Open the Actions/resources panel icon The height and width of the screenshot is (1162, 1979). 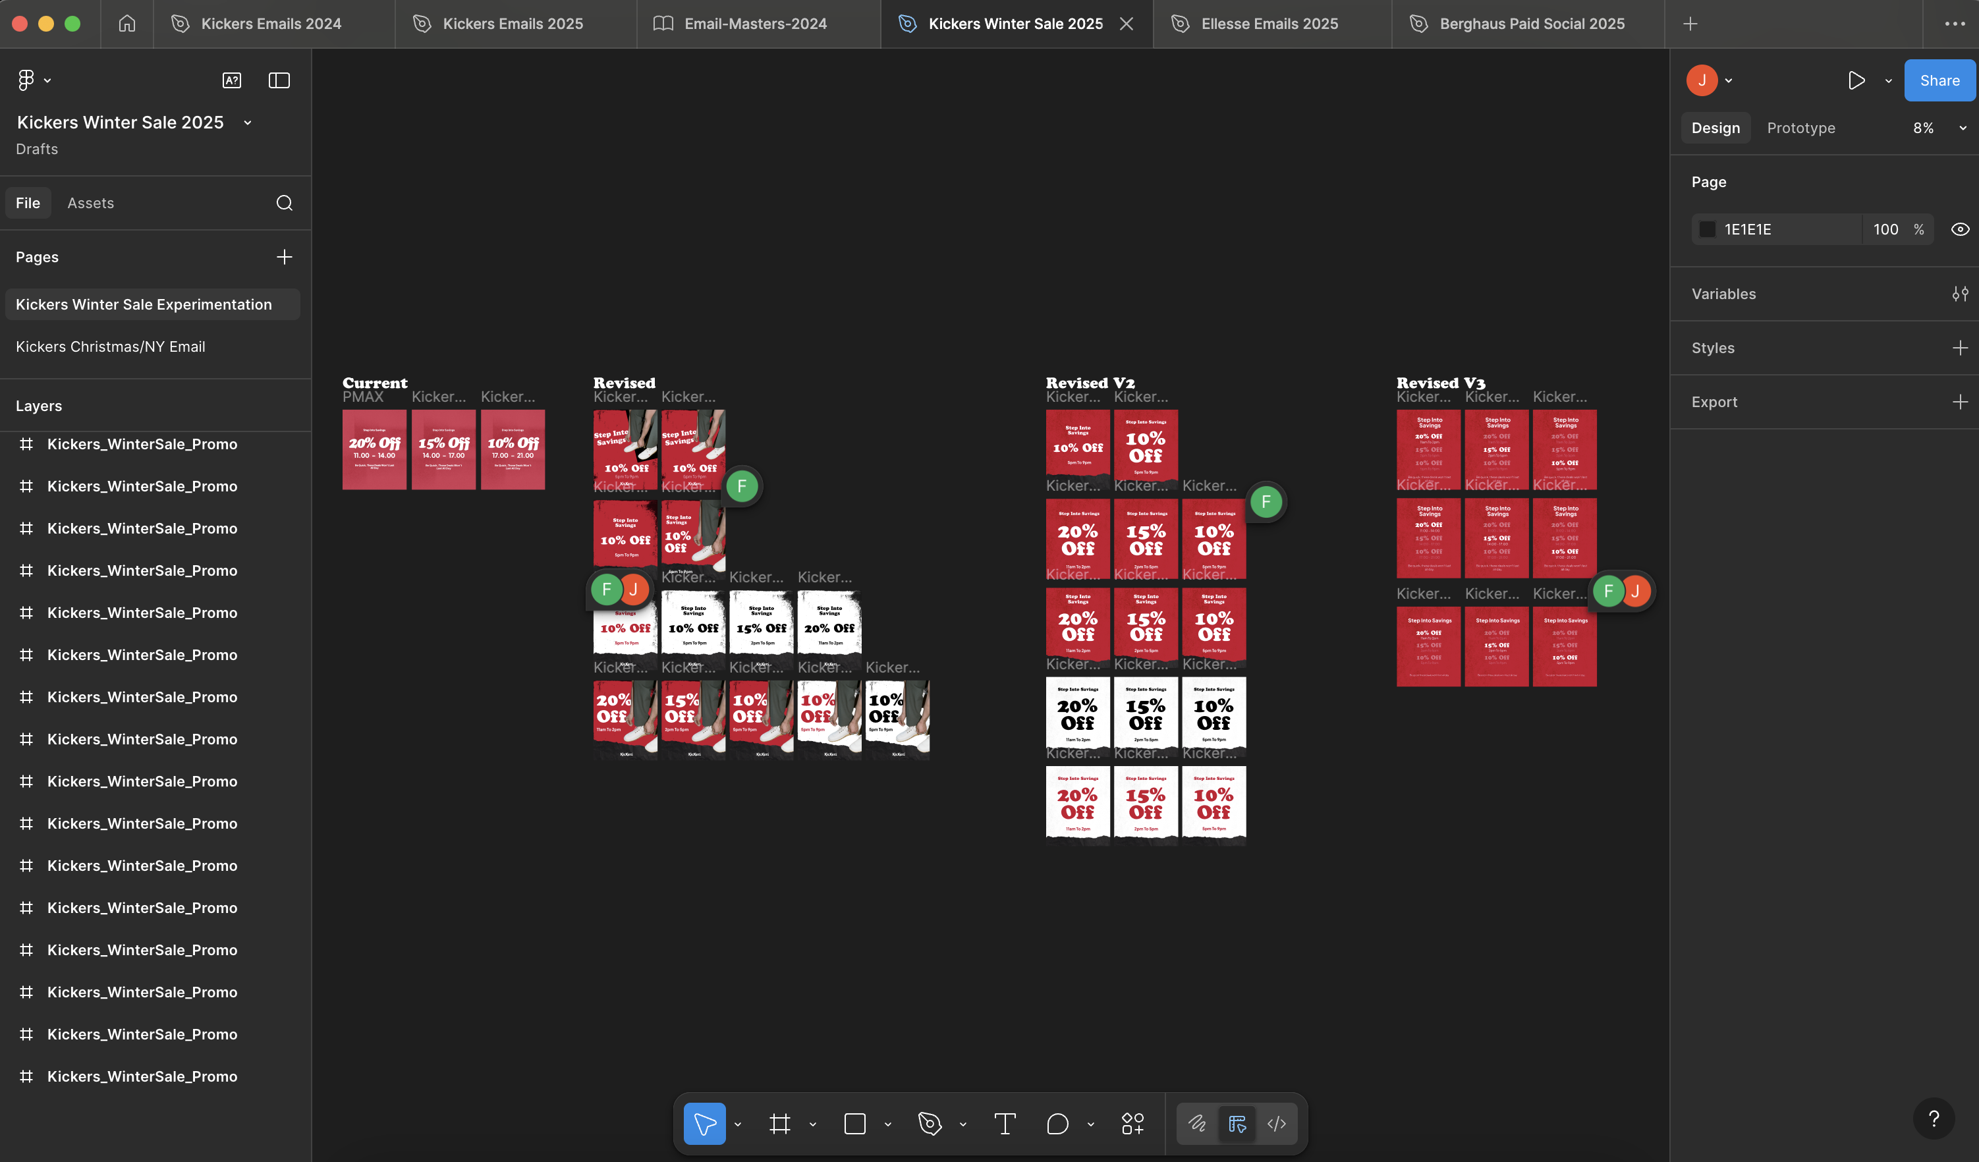[1132, 1124]
